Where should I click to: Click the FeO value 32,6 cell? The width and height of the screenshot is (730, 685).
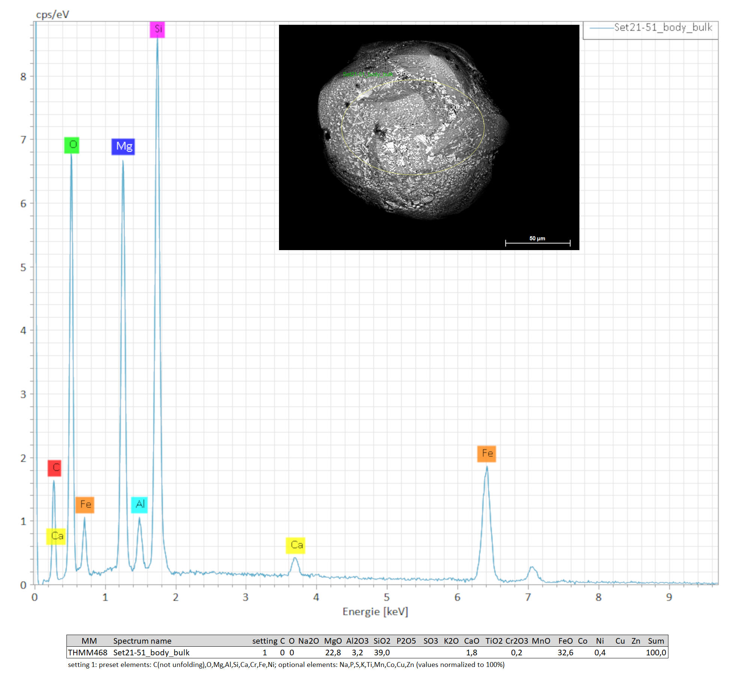[565, 653]
